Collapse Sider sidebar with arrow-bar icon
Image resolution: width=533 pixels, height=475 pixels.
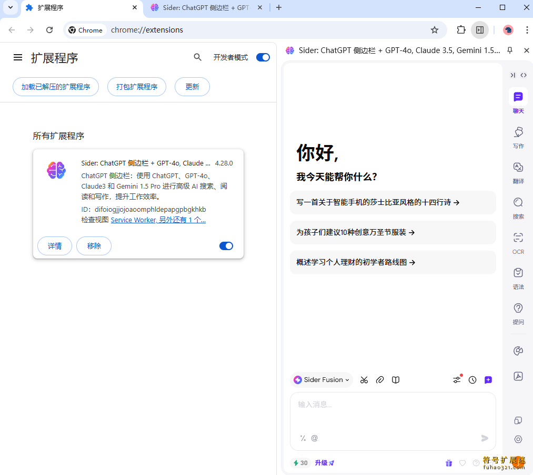coord(512,75)
